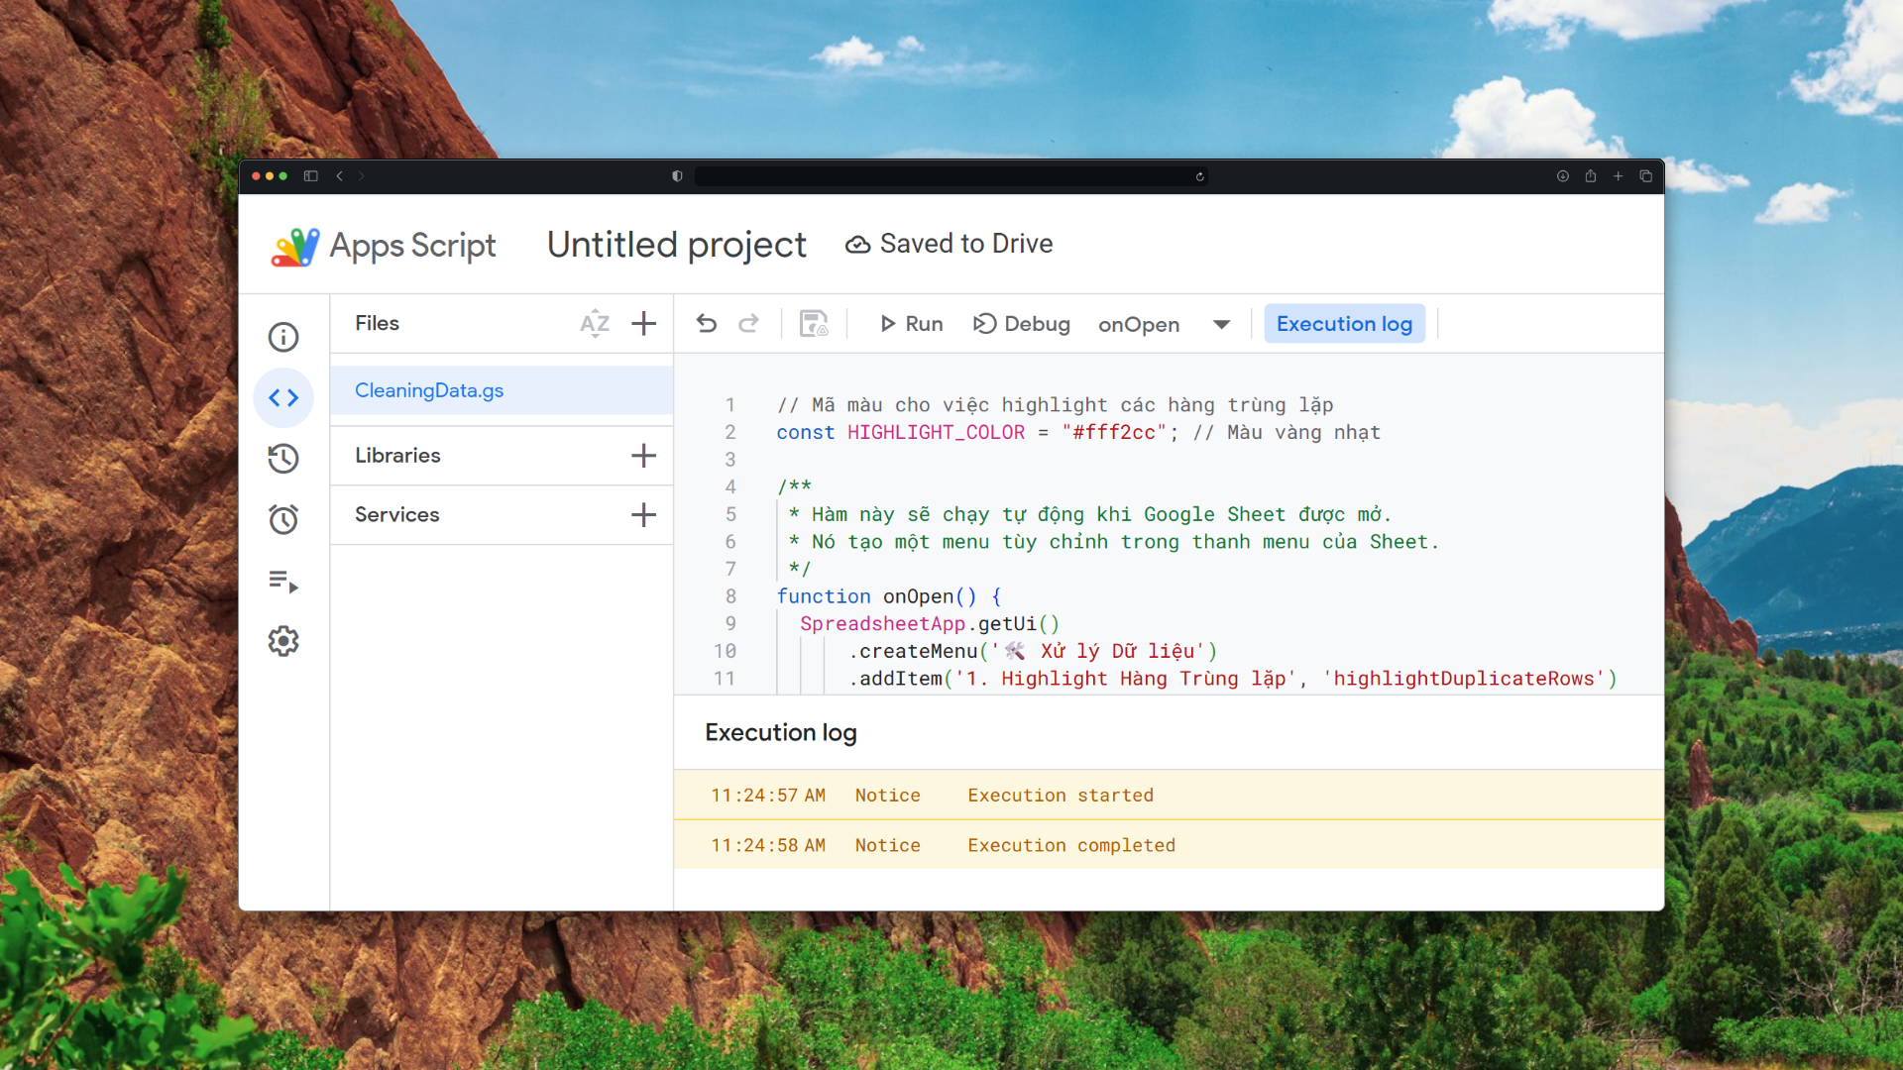Sort files alphabetically with AZ icon
Viewport: 1903px width, 1070px height.
click(x=595, y=324)
